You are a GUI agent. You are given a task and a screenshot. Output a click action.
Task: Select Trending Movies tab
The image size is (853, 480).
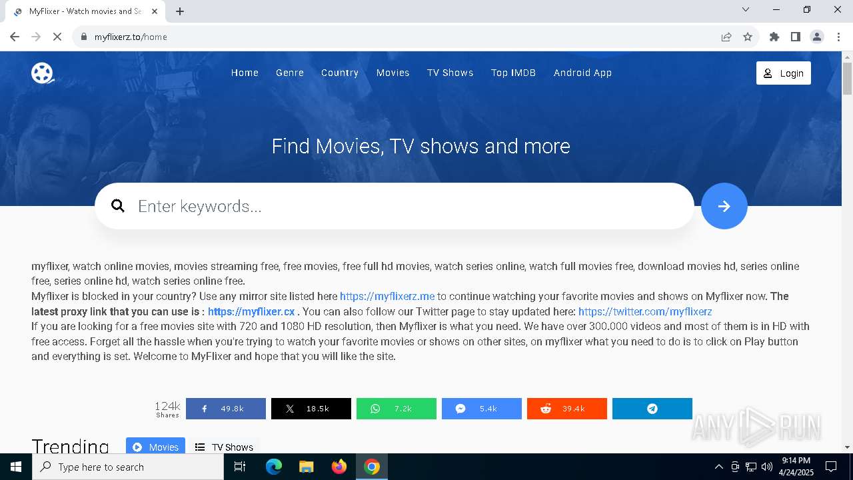tap(155, 446)
